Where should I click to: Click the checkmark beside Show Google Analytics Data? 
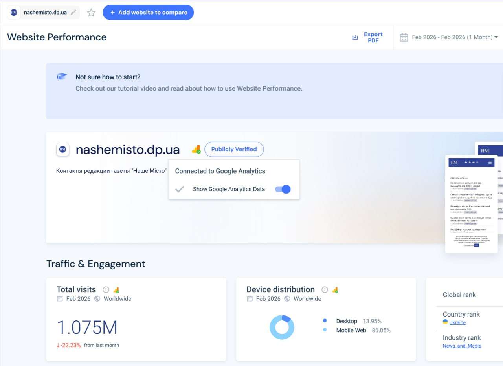pyautogui.click(x=180, y=189)
